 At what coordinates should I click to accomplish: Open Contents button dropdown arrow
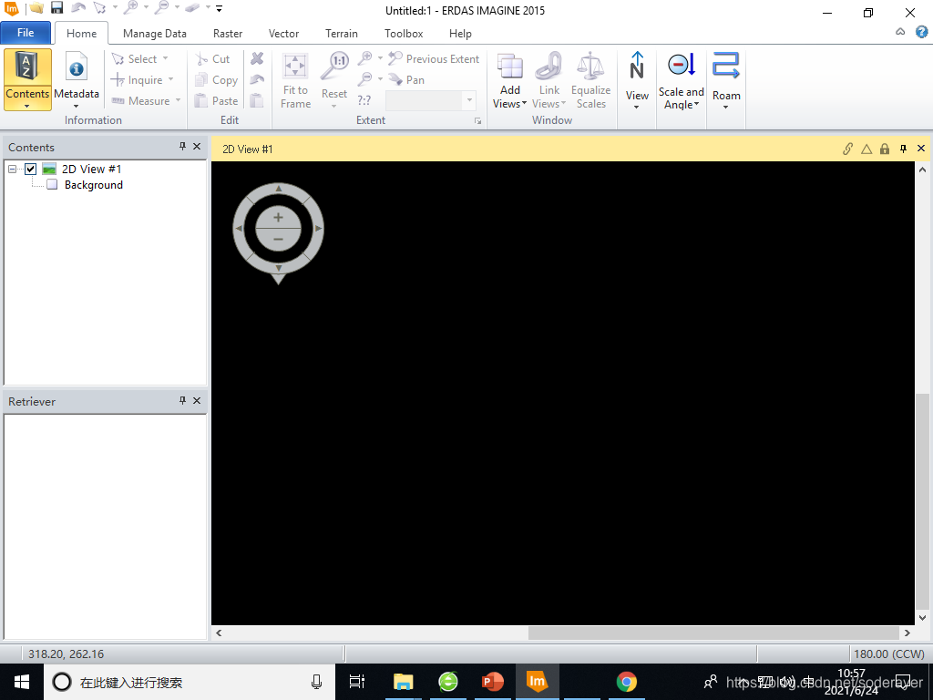pyautogui.click(x=26, y=106)
